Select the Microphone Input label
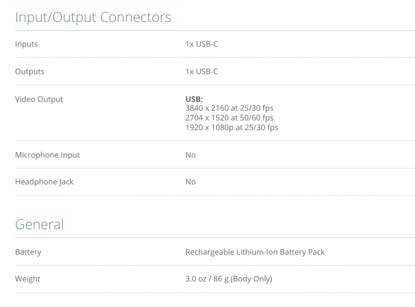415x307 pixels. coord(47,155)
